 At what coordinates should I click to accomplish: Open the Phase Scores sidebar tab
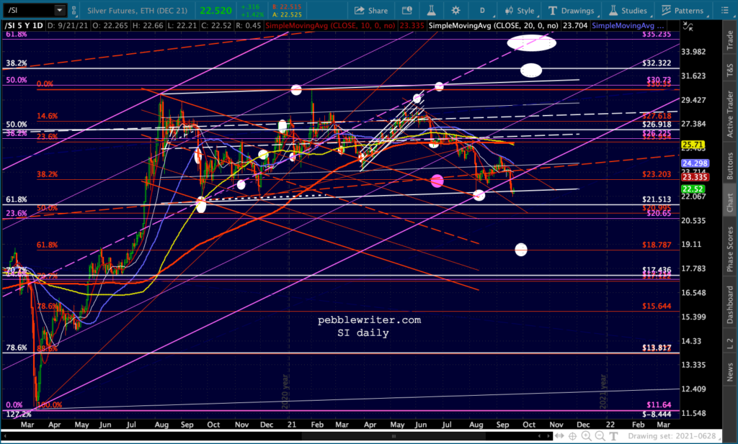729,250
